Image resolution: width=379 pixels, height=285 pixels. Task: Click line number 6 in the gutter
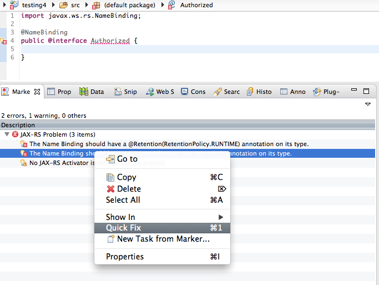(x=12, y=57)
